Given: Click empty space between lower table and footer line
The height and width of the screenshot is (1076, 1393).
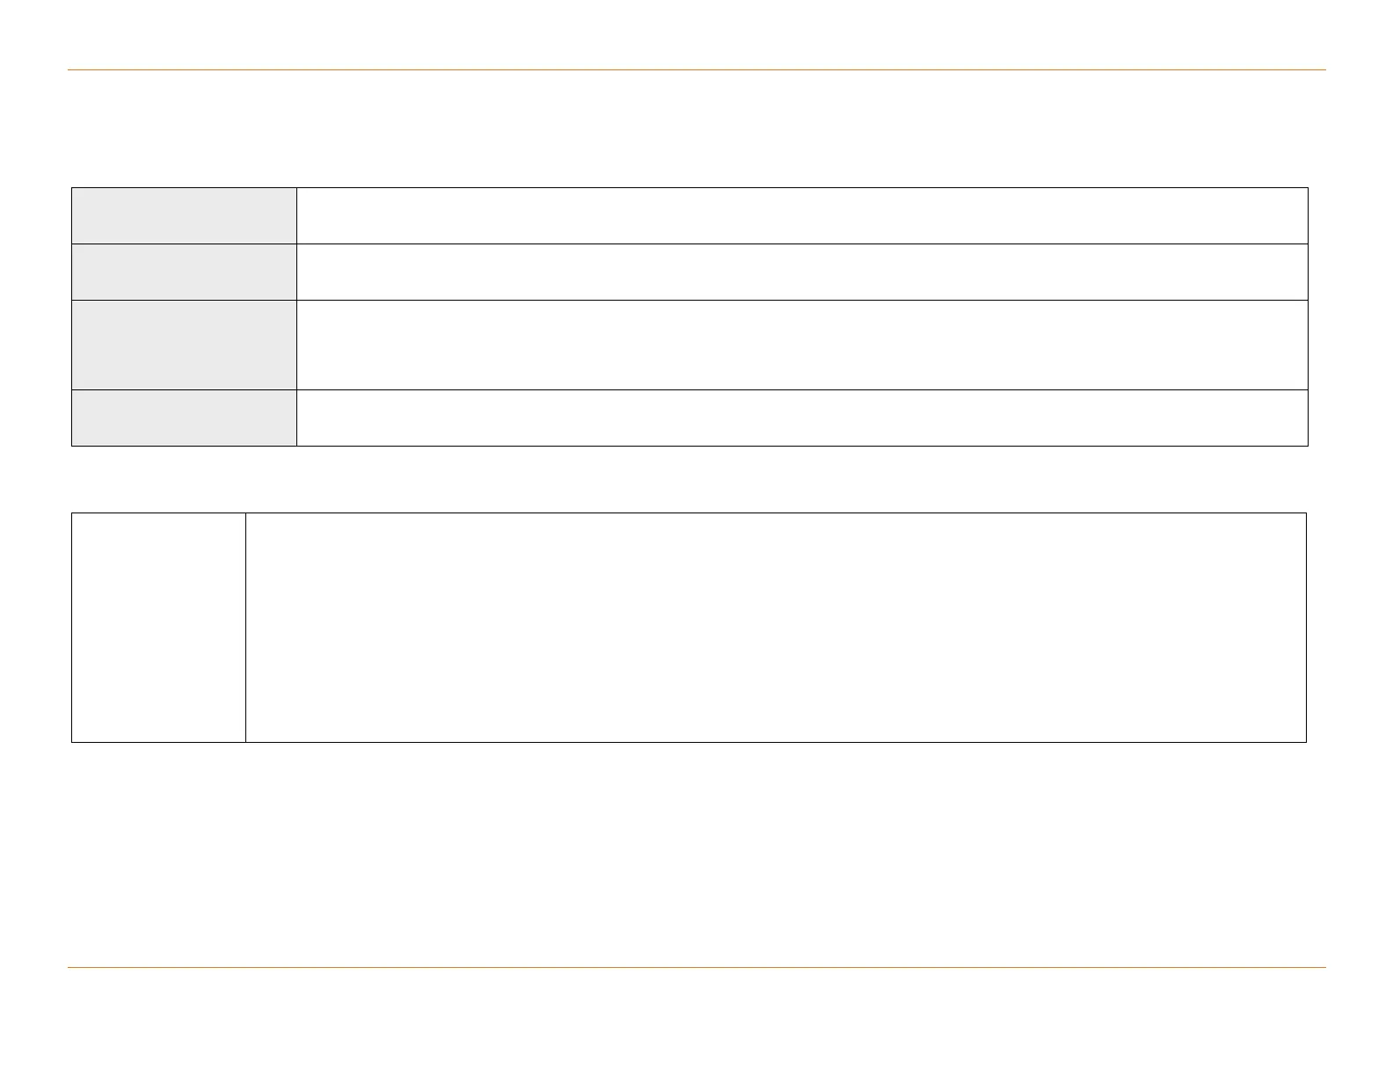Looking at the screenshot, I should pyautogui.click(x=696, y=854).
